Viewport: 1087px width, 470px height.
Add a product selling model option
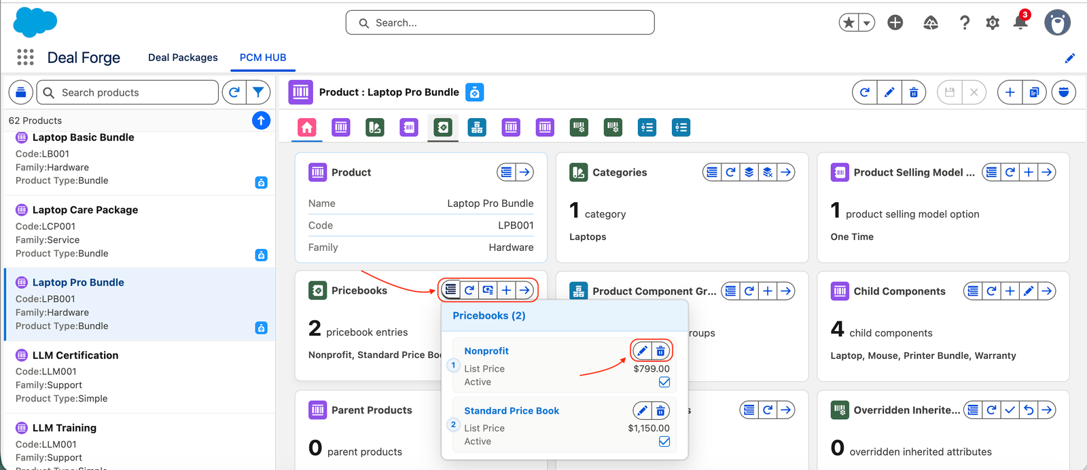coord(1029,172)
